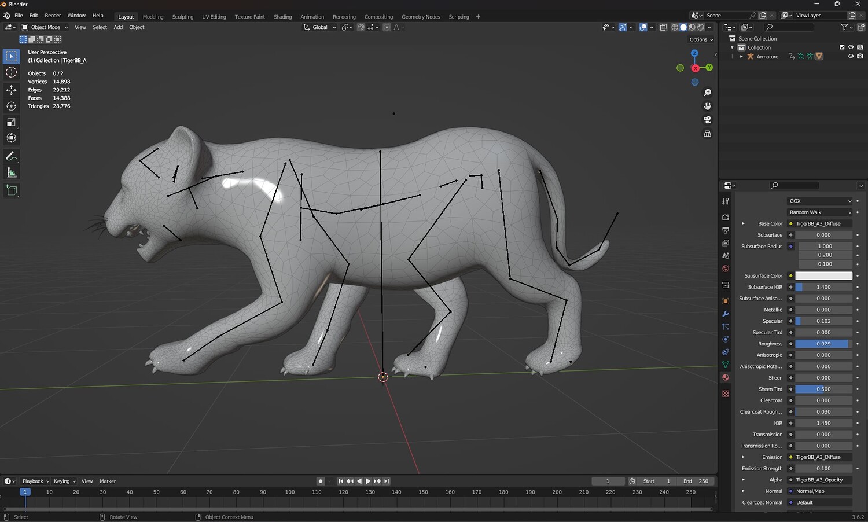
Task: Open the Object properties orange square tab
Action: click(x=726, y=301)
